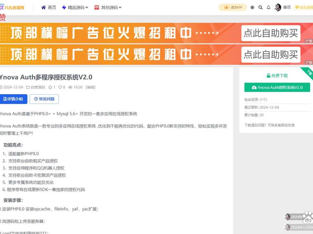Click text 累计销量: 20

click(254, 115)
